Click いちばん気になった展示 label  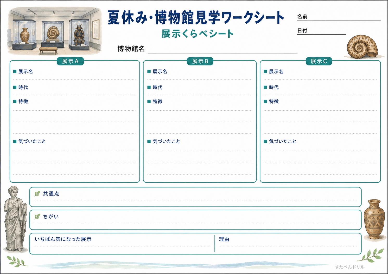coord(63,239)
